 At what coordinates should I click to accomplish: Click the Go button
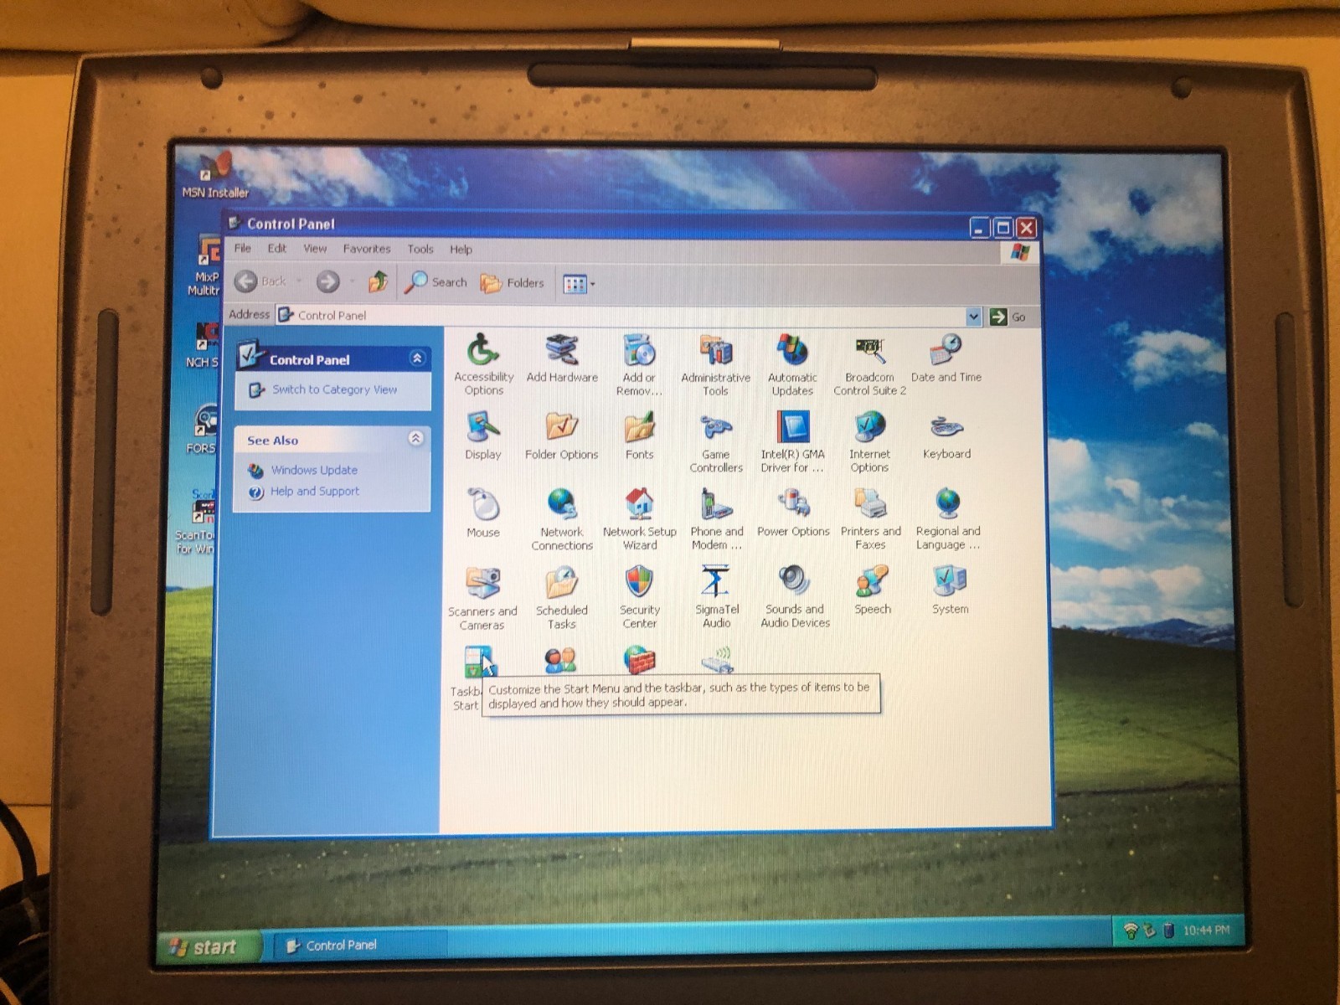point(1008,317)
